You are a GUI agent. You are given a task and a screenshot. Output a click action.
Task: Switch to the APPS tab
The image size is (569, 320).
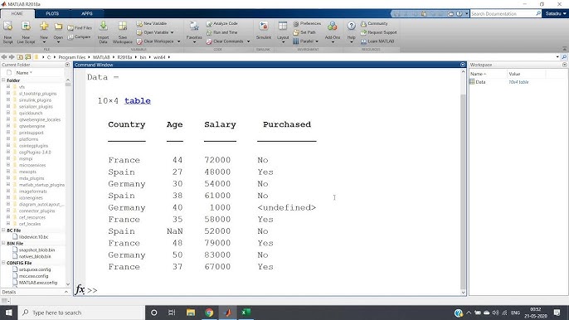tap(87, 13)
